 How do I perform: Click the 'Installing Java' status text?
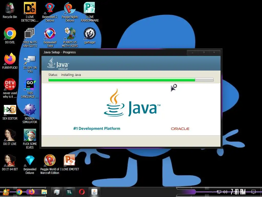pyautogui.click(x=71, y=75)
